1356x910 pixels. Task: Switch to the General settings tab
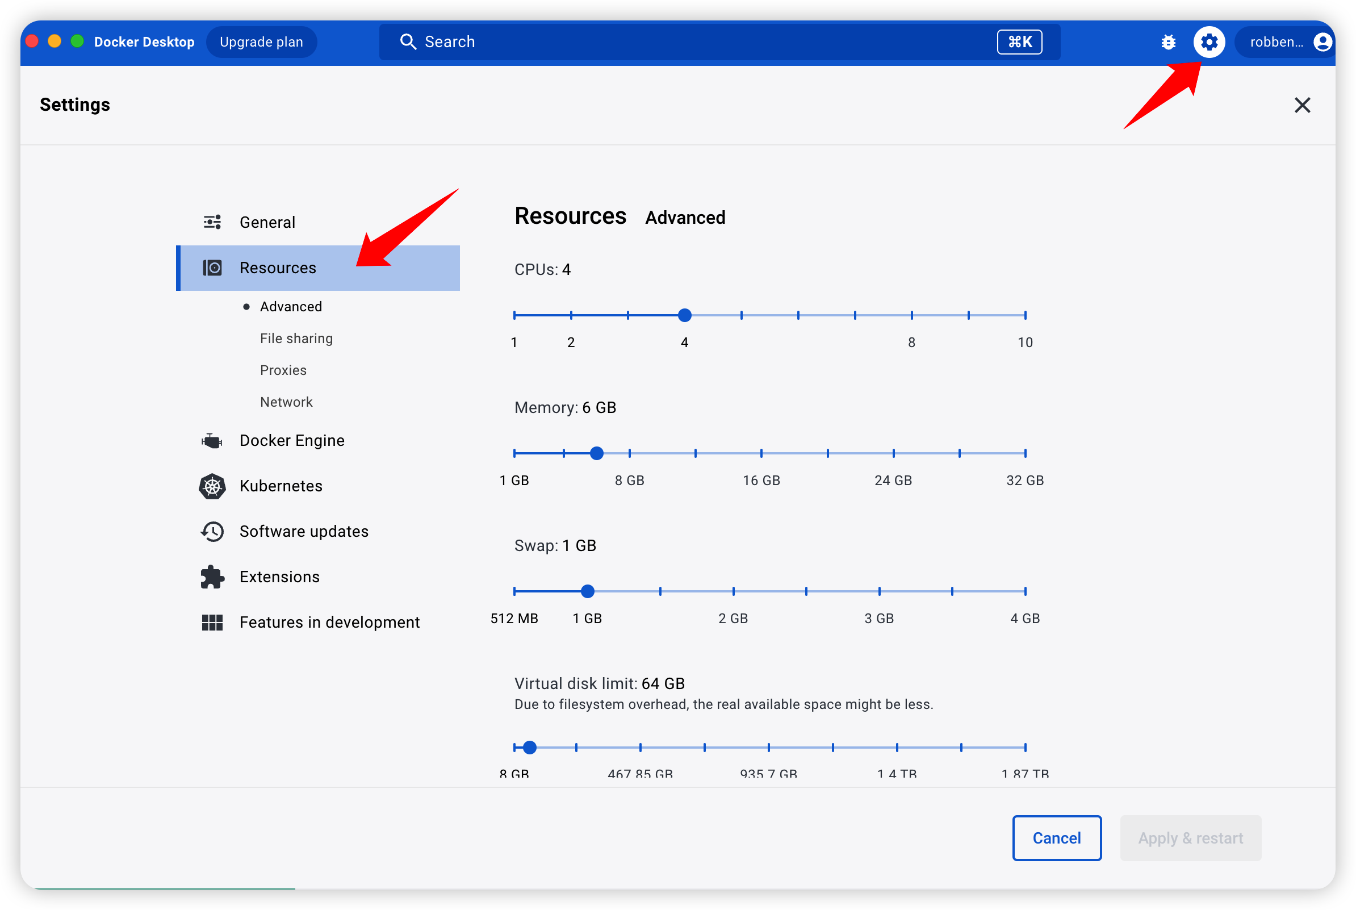267,222
